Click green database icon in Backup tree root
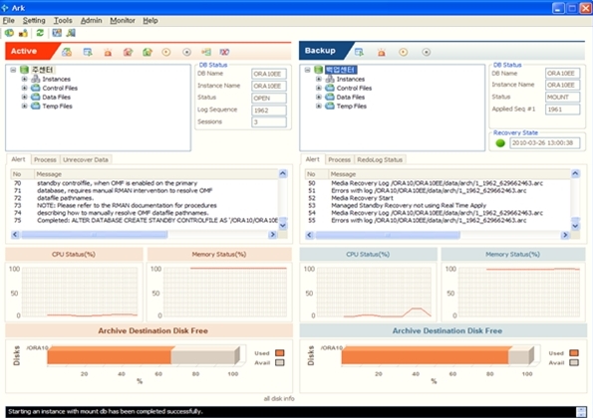This screenshot has width=593, height=418. pos(319,70)
